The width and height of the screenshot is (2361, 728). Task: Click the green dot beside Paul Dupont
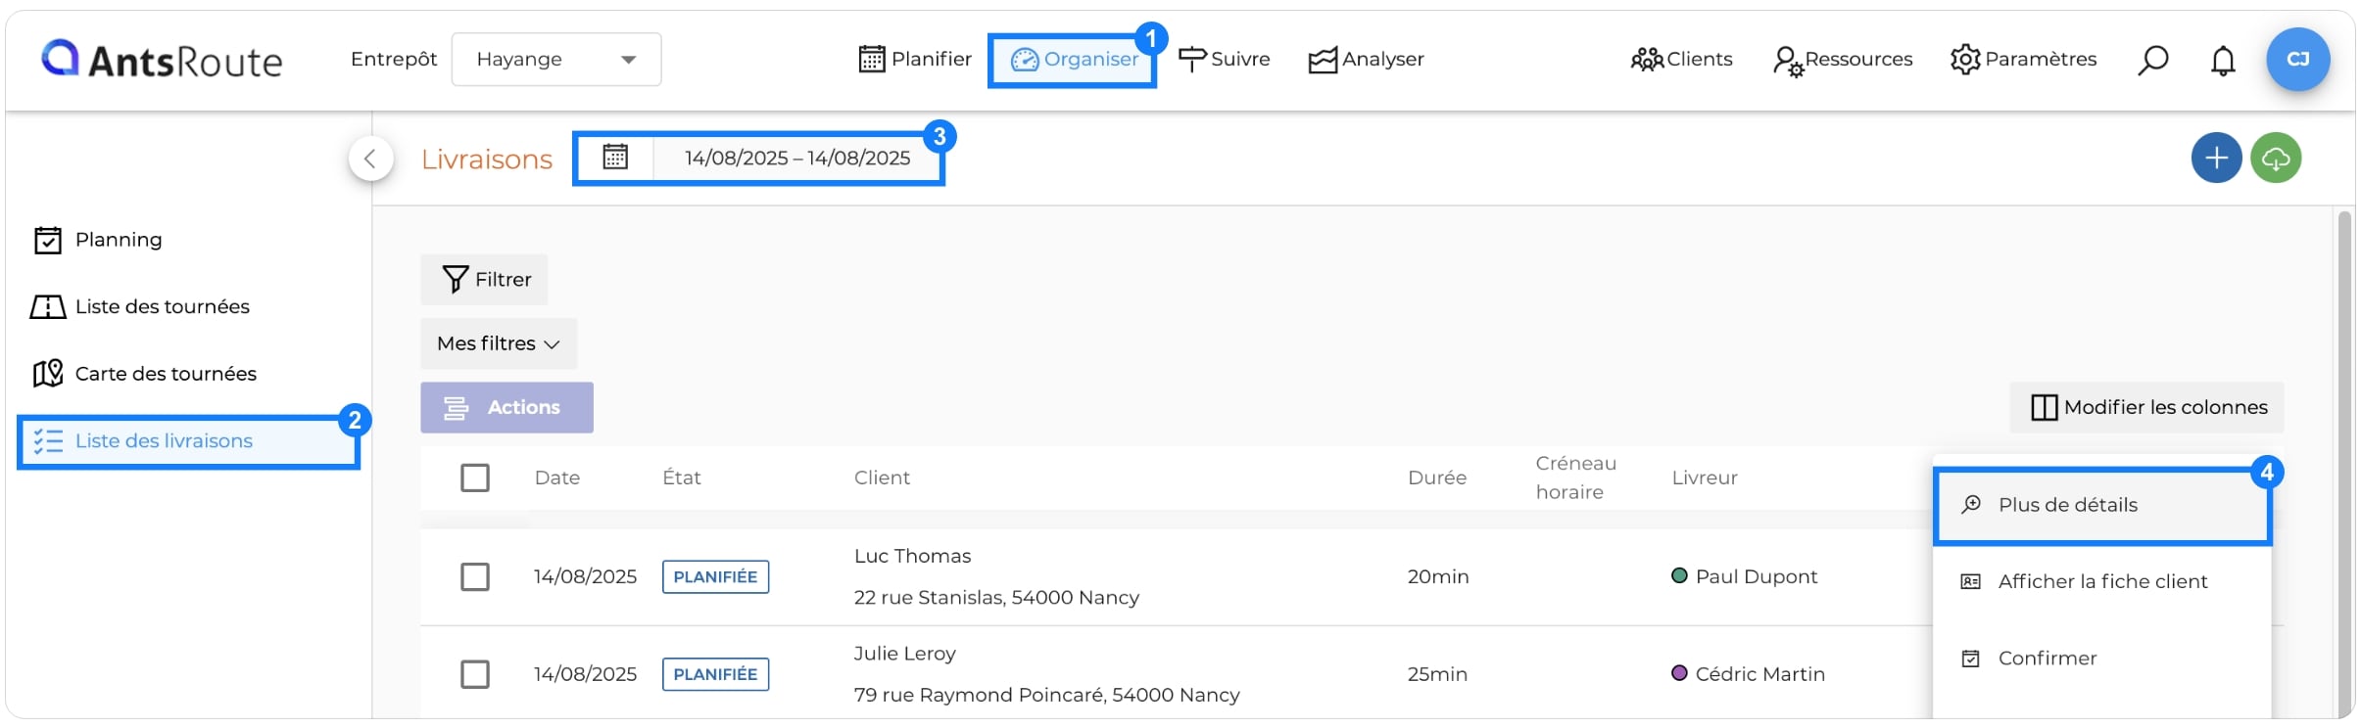(1679, 575)
